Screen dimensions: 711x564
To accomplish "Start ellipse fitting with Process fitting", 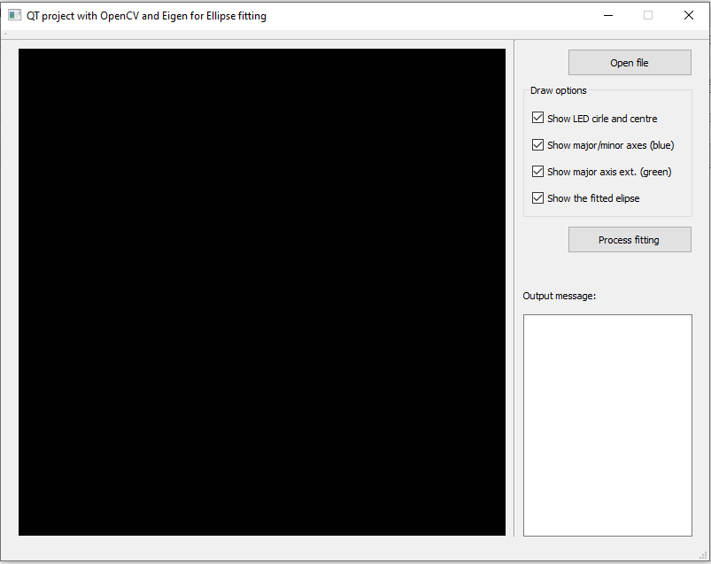I will pyautogui.click(x=630, y=239).
